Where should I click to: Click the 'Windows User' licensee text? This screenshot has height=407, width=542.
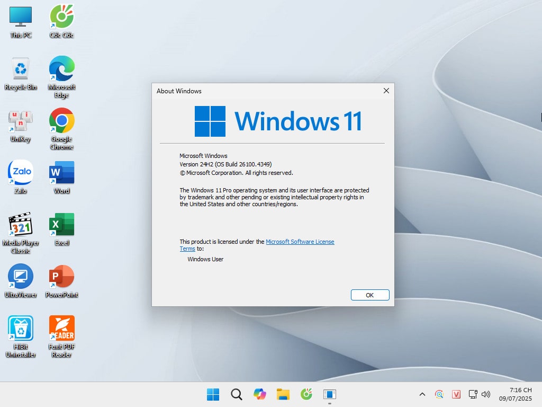tap(205, 259)
